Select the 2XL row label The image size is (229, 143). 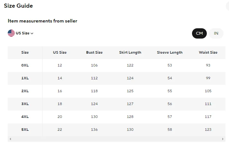point(25,91)
